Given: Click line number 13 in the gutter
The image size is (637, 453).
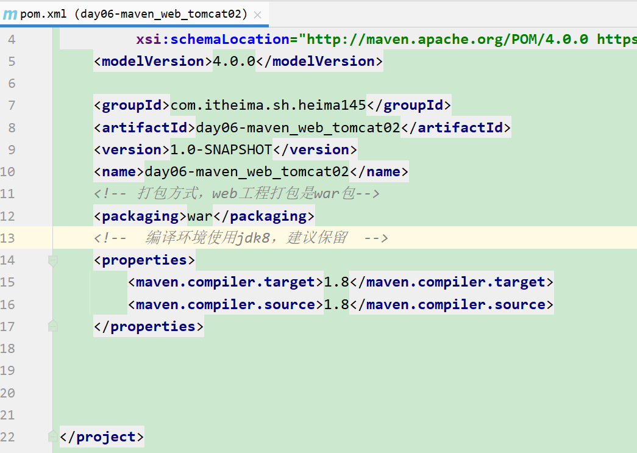Looking at the screenshot, I should coord(8,238).
